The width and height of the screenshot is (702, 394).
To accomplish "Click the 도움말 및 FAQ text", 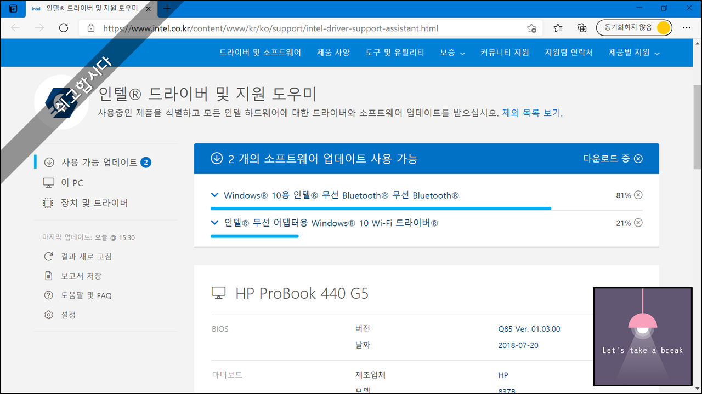I will click(86, 296).
